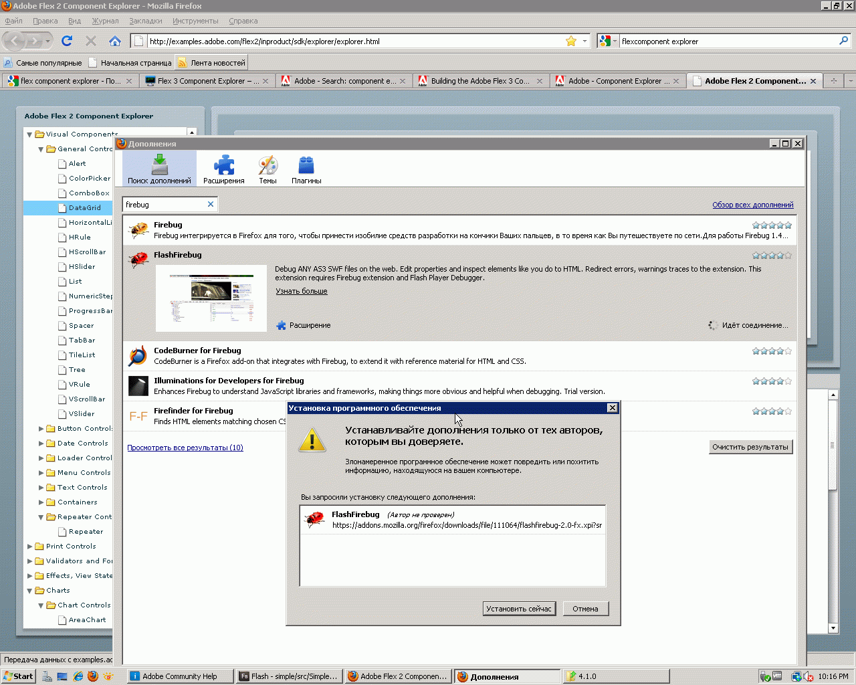This screenshot has width=856, height=685.
Task: Switch to Adobe Community Help taskbar item
Action: pyautogui.click(x=179, y=676)
